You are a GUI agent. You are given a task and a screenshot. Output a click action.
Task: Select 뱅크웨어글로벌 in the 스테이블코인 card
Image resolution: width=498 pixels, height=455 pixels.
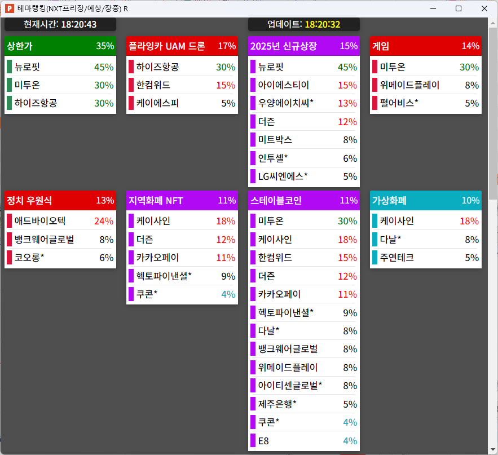pos(304,349)
